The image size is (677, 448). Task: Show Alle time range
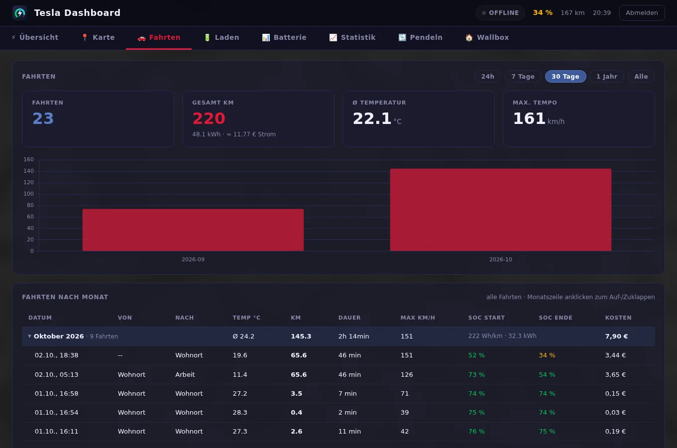point(641,76)
